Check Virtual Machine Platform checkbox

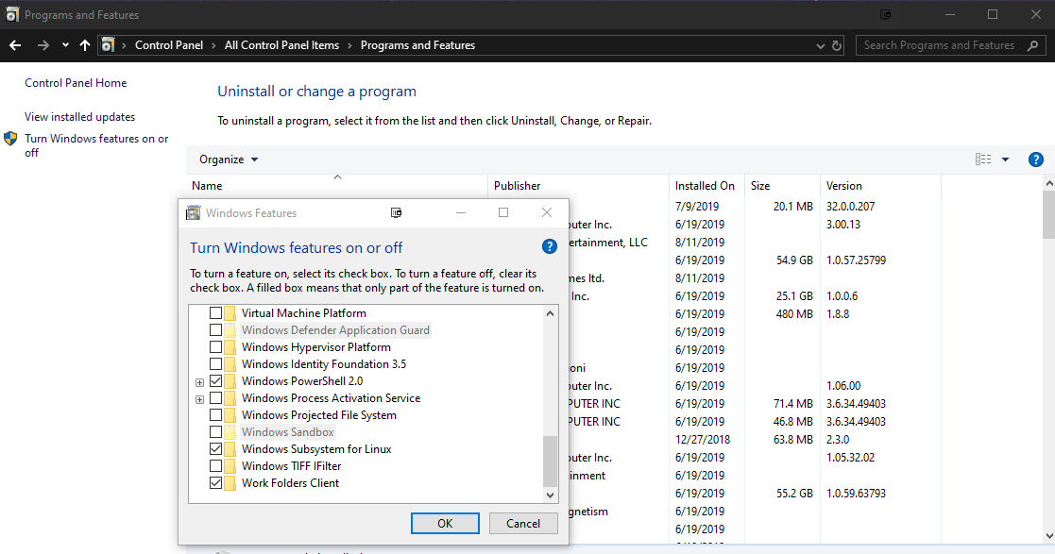click(x=215, y=312)
